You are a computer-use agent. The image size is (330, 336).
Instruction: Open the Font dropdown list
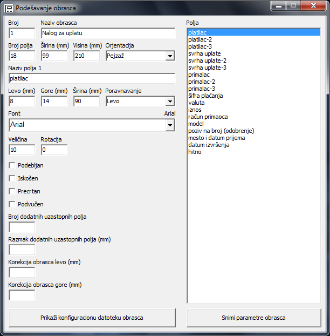pos(170,125)
